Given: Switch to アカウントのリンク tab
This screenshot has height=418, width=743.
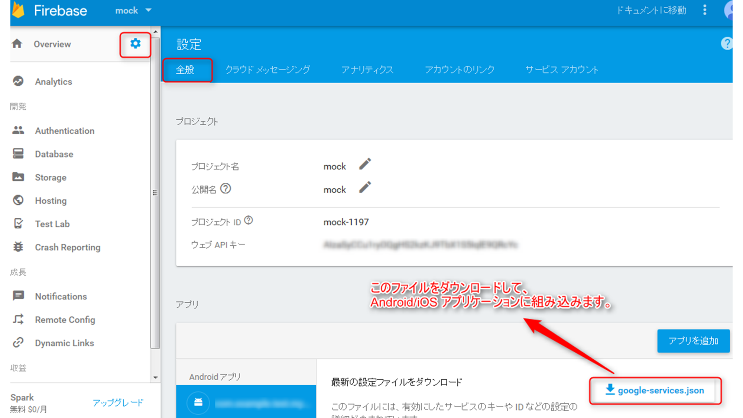Looking at the screenshot, I should click(x=459, y=70).
